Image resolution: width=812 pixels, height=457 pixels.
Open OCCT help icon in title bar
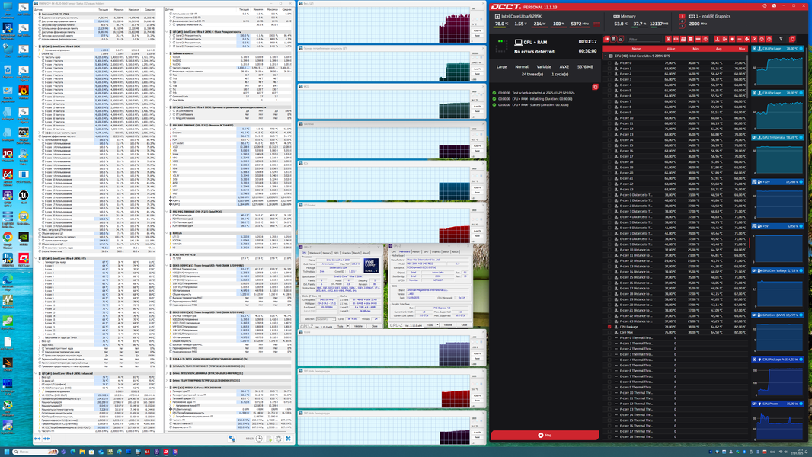point(765,5)
